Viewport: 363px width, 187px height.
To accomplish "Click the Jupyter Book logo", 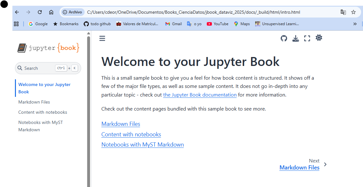I will point(48,48).
